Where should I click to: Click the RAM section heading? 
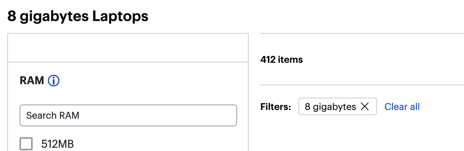32,81
